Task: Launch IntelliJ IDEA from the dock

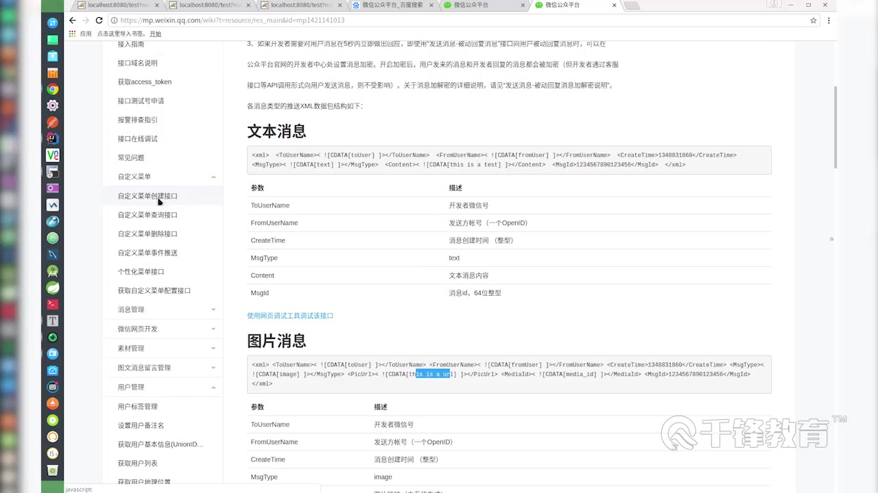Action: pos(53,139)
